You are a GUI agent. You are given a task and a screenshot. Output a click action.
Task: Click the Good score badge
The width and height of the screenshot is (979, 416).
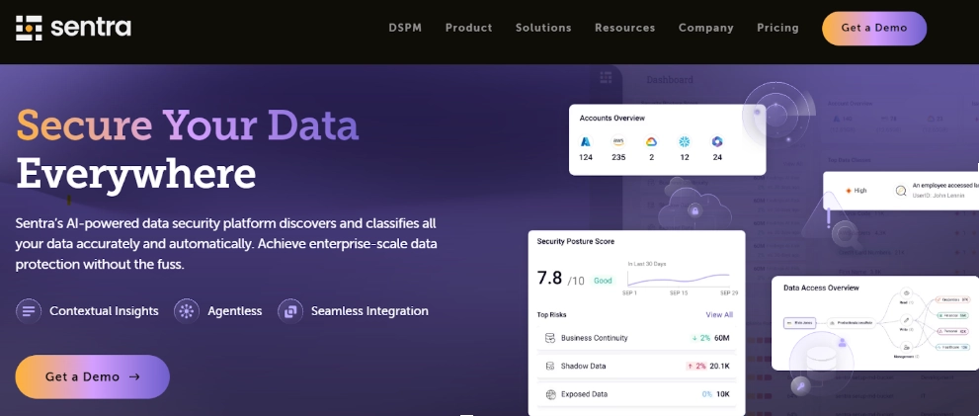pos(603,281)
